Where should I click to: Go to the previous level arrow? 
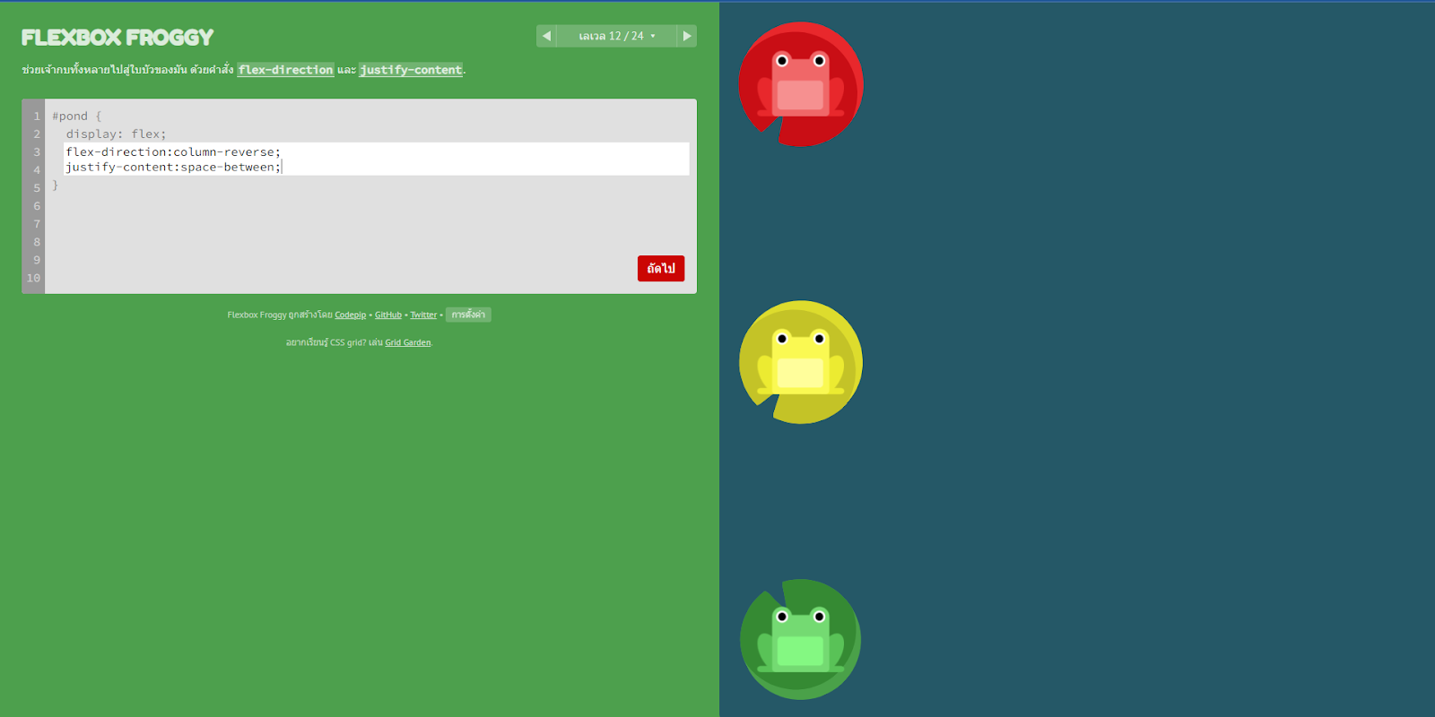(546, 36)
